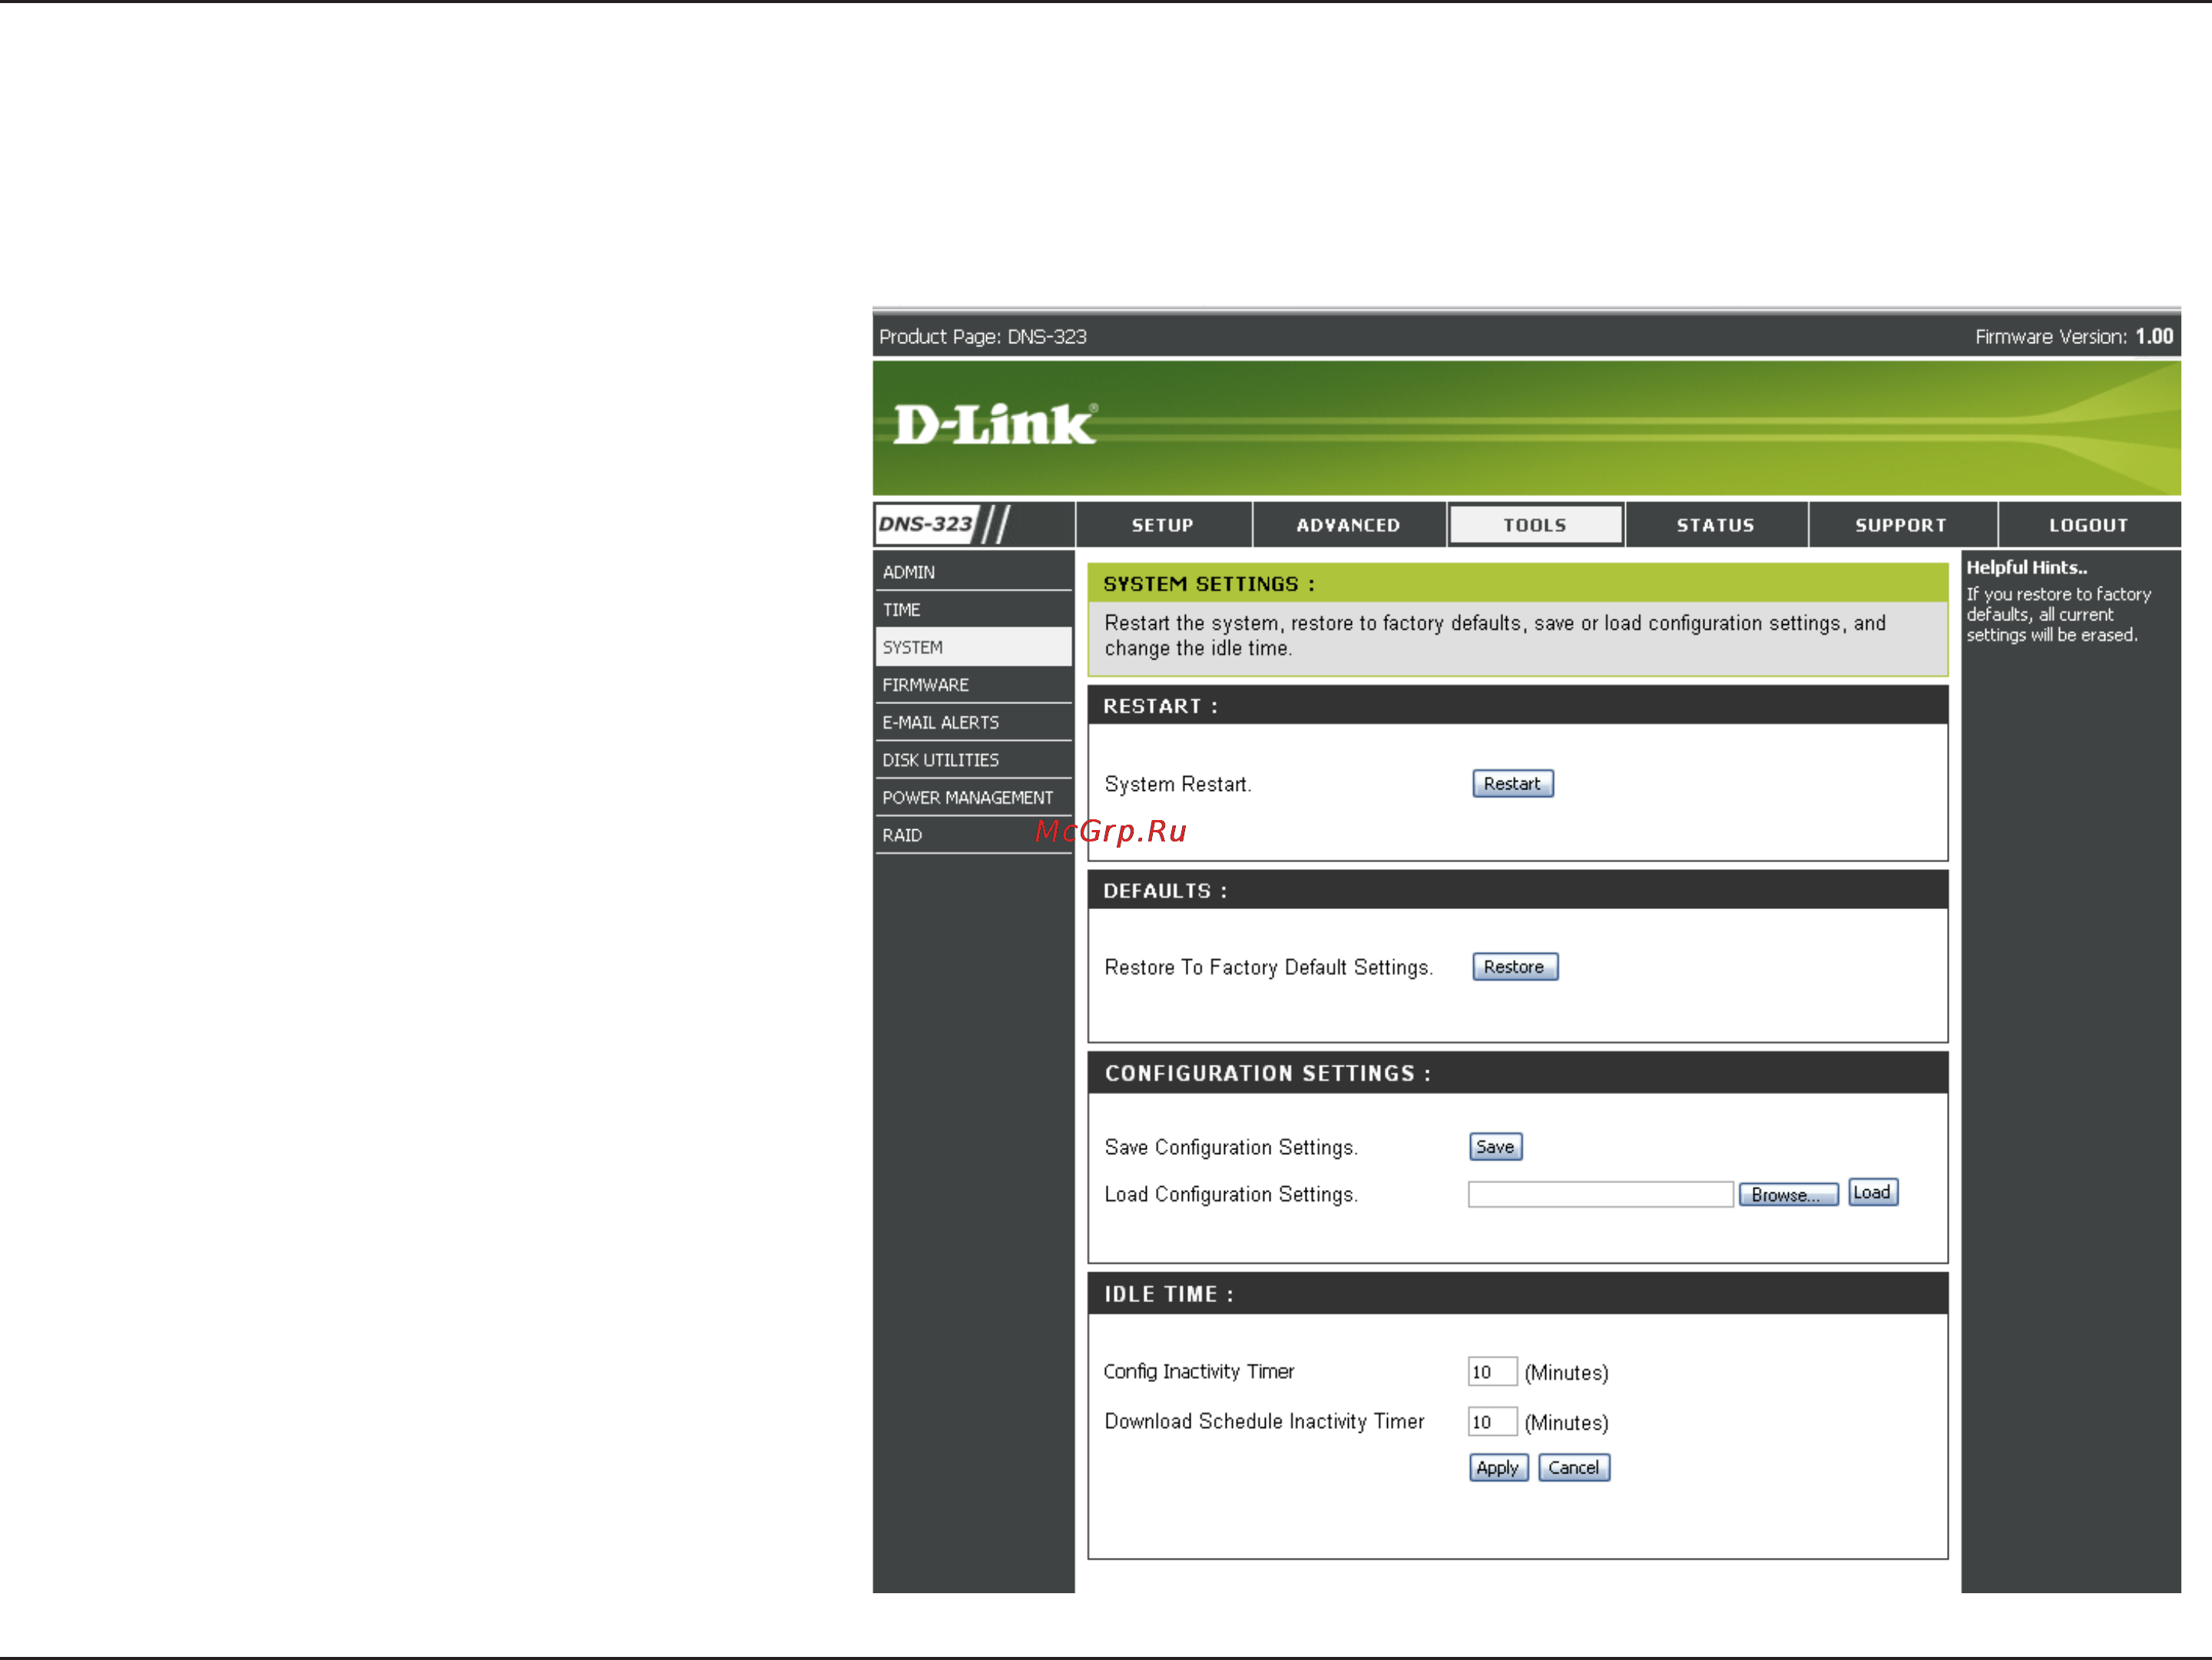
Task: Click the Config Inactivity Timer field
Action: tap(1492, 1371)
